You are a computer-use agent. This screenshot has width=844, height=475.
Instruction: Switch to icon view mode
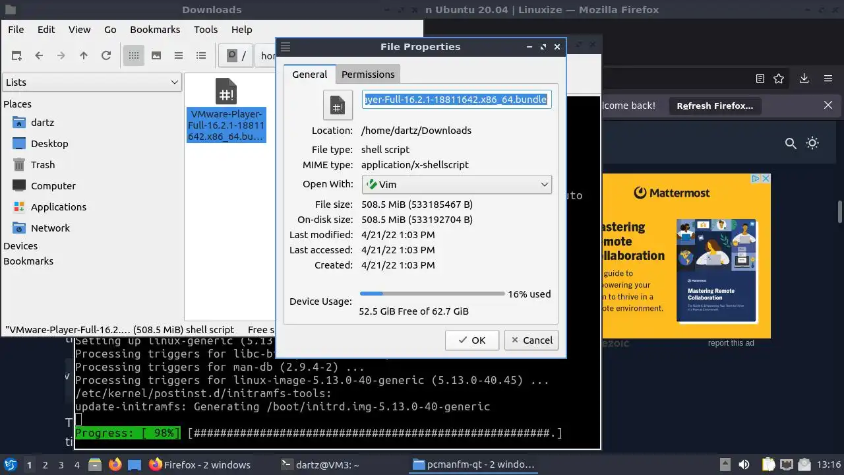point(134,55)
